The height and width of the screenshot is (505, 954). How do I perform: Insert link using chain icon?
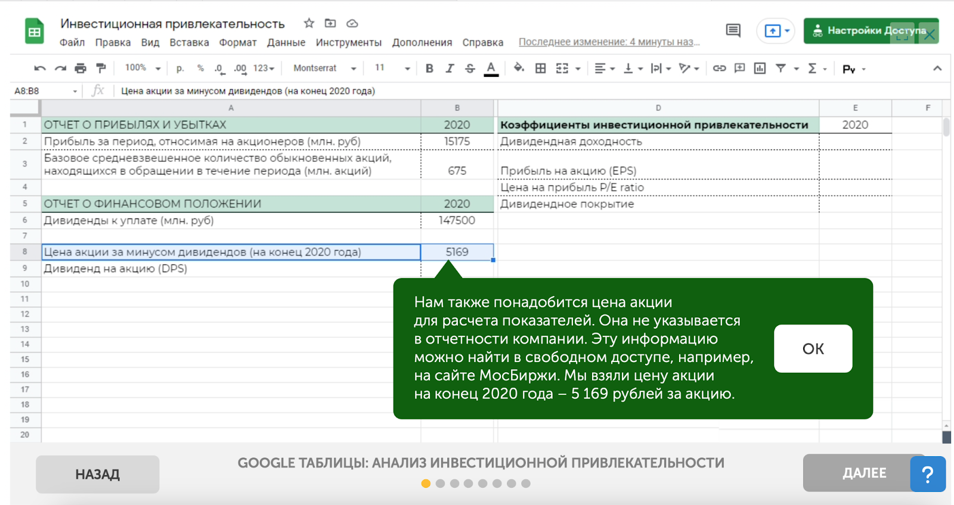coord(719,68)
